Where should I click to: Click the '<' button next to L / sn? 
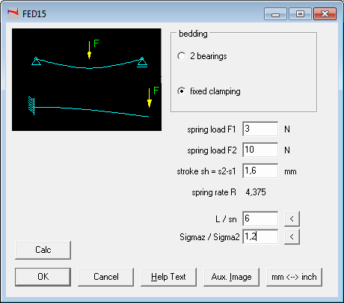(x=292, y=218)
